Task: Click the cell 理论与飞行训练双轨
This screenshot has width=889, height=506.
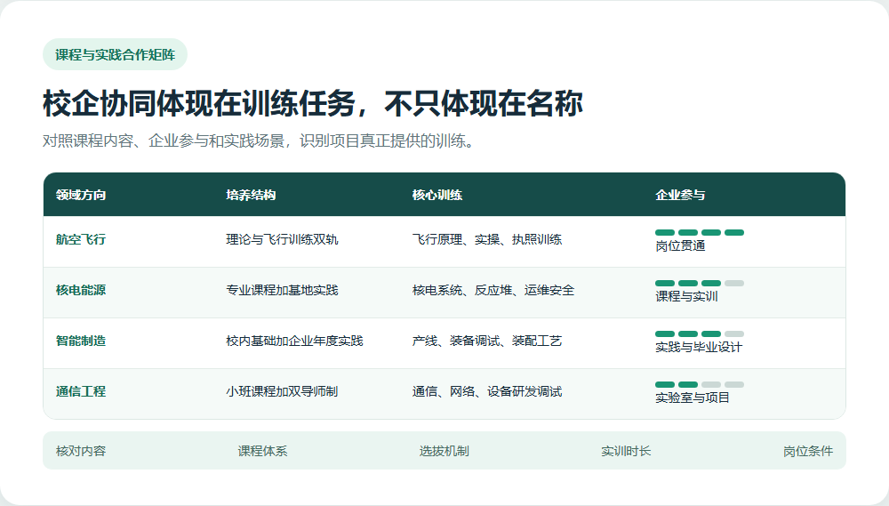Action: [x=283, y=239]
